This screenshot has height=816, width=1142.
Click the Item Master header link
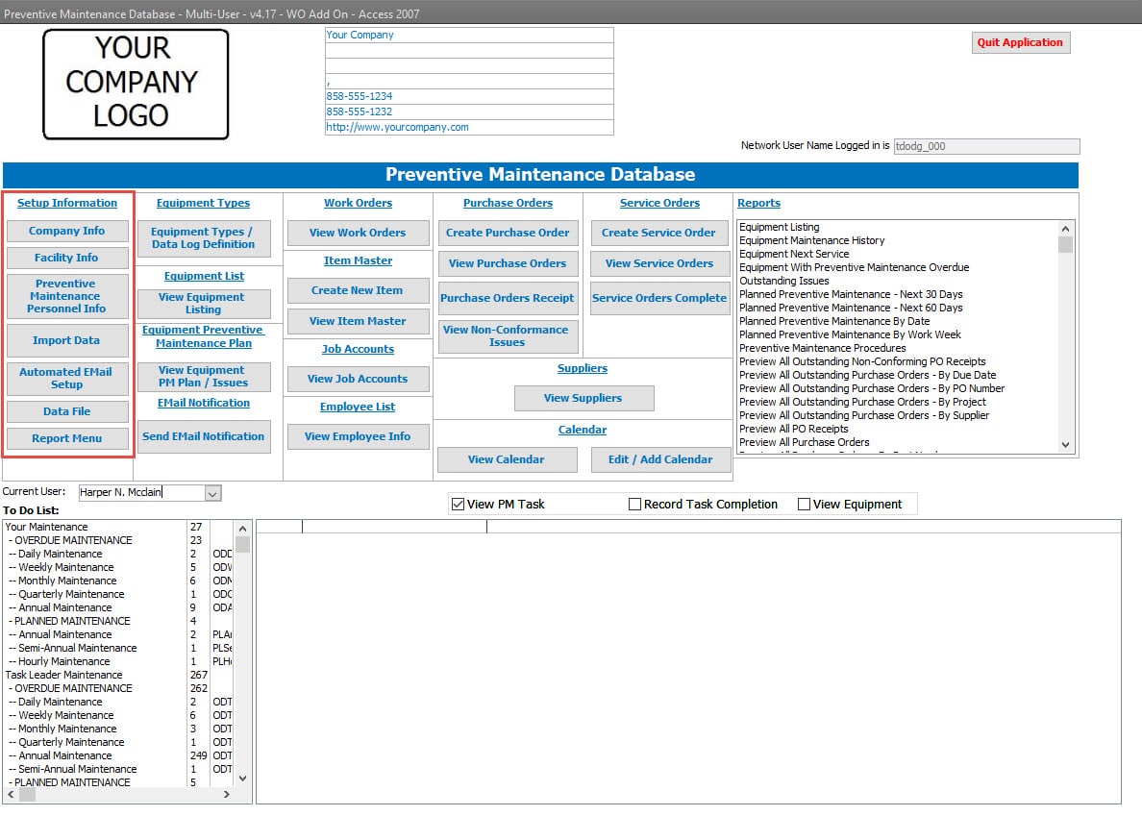pyautogui.click(x=358, y=260)
